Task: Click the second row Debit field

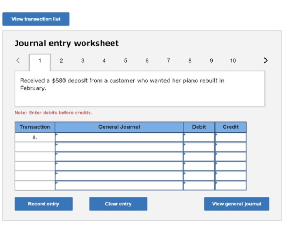Action: tap(199, 147)
